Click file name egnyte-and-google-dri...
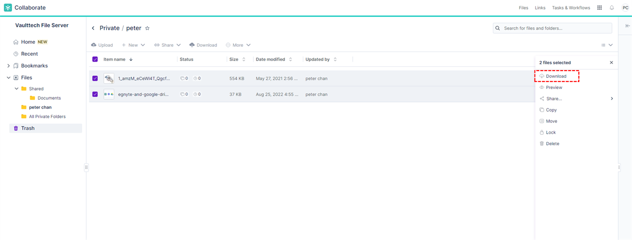The width and height of the screenshot is (632, 240). click(x=144, y=94)
